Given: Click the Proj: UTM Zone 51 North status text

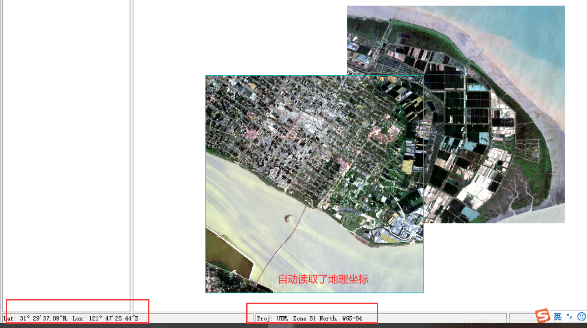Looking at the screenshot, I should click(310, 318).
